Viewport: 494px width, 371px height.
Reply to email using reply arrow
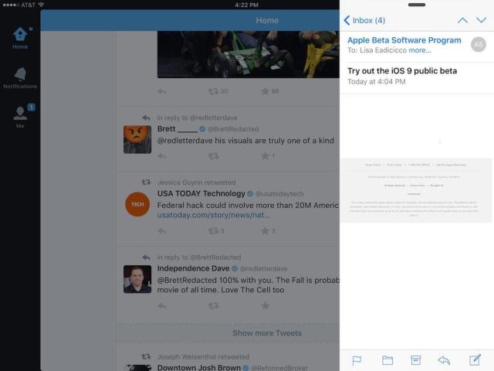[444, 360]
